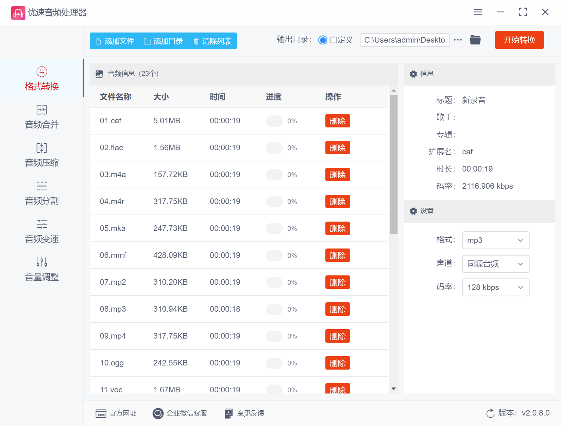
Task: Open the 音频合并 (audio merge) tool
Action: [42, 117]
